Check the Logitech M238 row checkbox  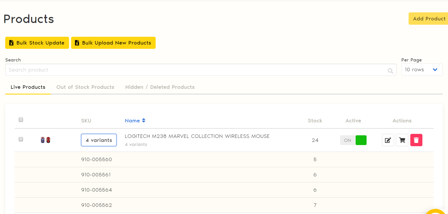[x=21, y=139]
